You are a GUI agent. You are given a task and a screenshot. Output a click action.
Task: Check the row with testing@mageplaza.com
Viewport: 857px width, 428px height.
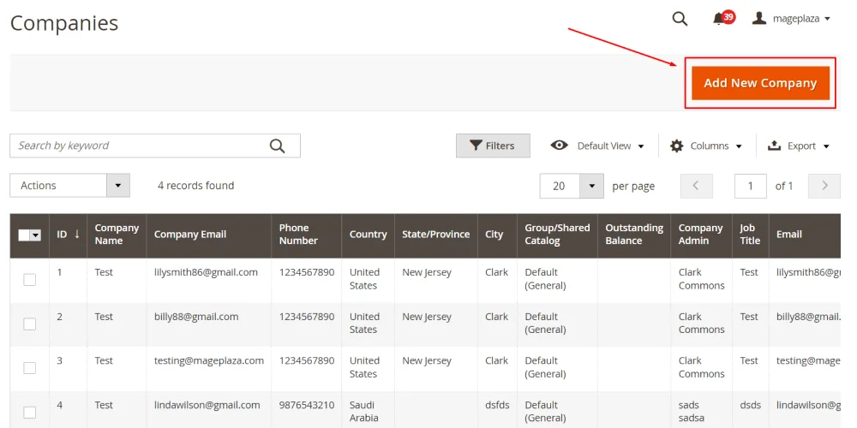[30, 368]
